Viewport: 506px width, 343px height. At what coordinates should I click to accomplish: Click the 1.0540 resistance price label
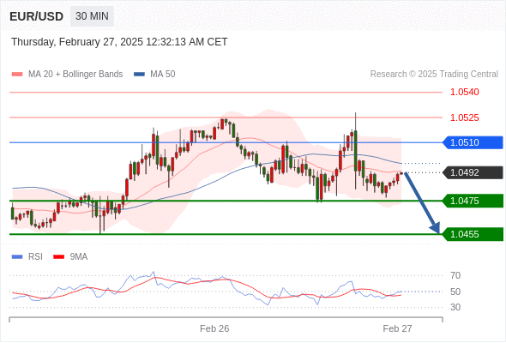tap(465, 92)
